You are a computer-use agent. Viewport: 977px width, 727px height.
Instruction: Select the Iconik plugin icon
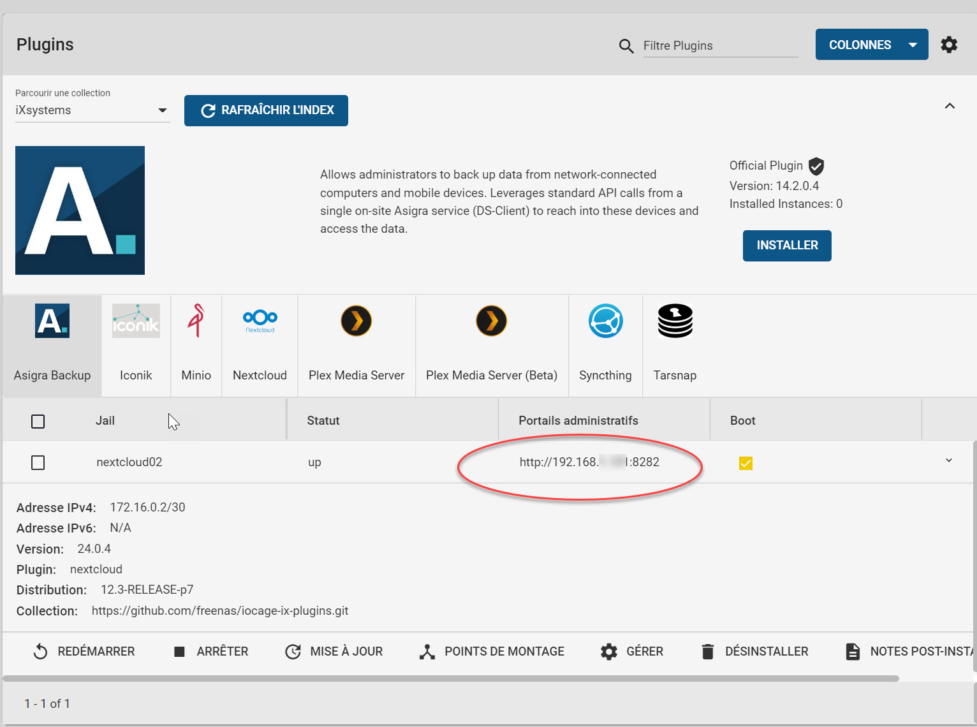tap(136, 321)
